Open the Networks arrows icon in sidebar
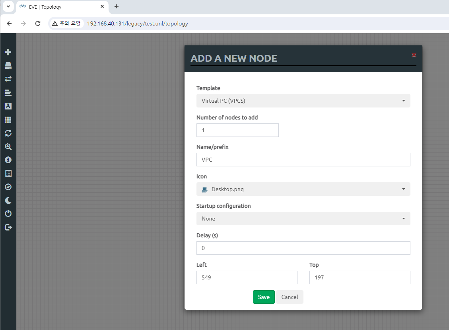This screenshot has width=449, height=330. coord(8,79)
